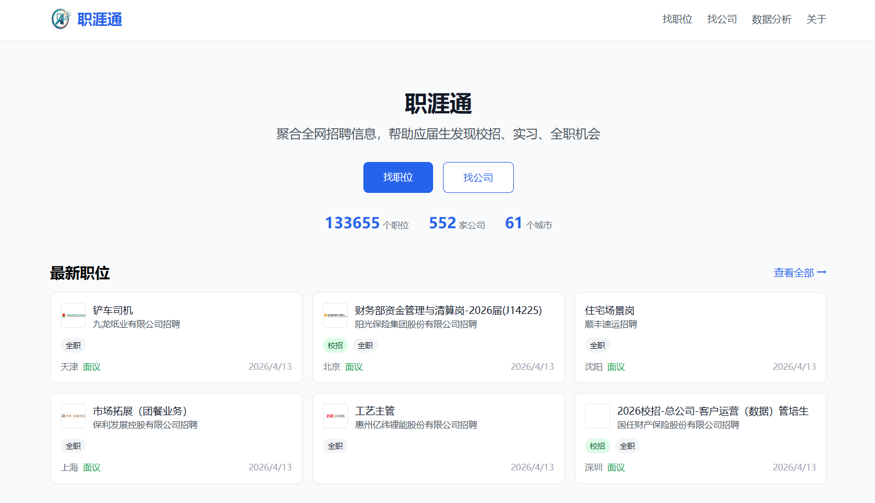Click 校招 tag on 阳光保险 card

tap(335, 345)
